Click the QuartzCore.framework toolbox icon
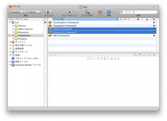 pyautogui.click(x=50, y=32)
